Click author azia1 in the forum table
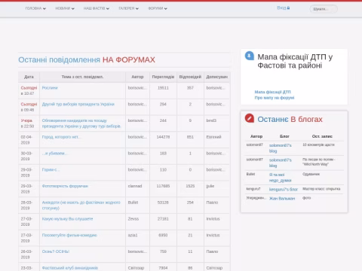Screen dimensions: 362x271 click(x=133, y=235)
